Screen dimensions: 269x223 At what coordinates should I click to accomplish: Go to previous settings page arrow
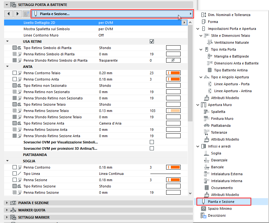coord(8,14)
